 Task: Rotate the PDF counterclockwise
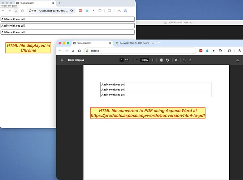tap(167, 60)
